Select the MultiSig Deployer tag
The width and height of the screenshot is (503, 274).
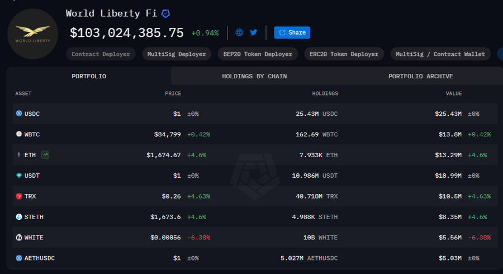click(176, 54)
